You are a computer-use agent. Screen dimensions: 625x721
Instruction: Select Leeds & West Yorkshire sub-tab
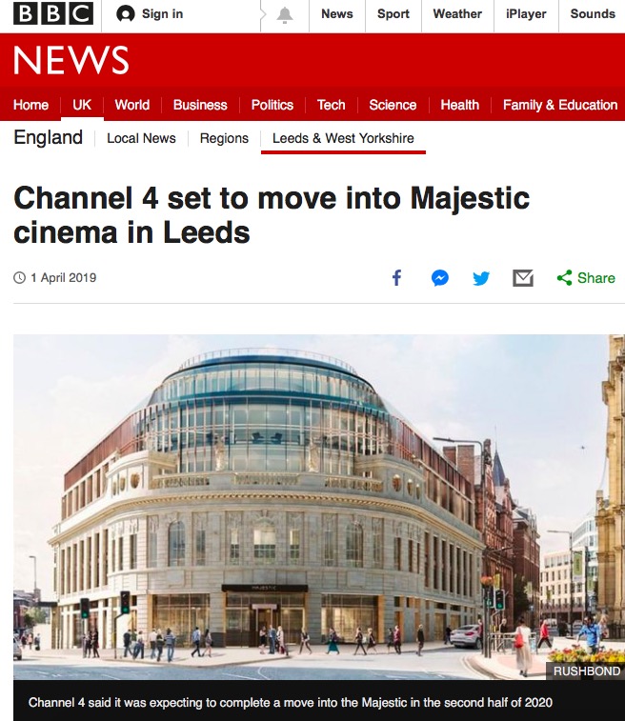pyautogui.click(x=343, y=138)
